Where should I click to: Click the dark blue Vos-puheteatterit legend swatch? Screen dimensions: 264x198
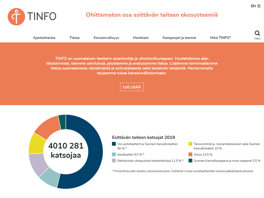pos(114,144)
